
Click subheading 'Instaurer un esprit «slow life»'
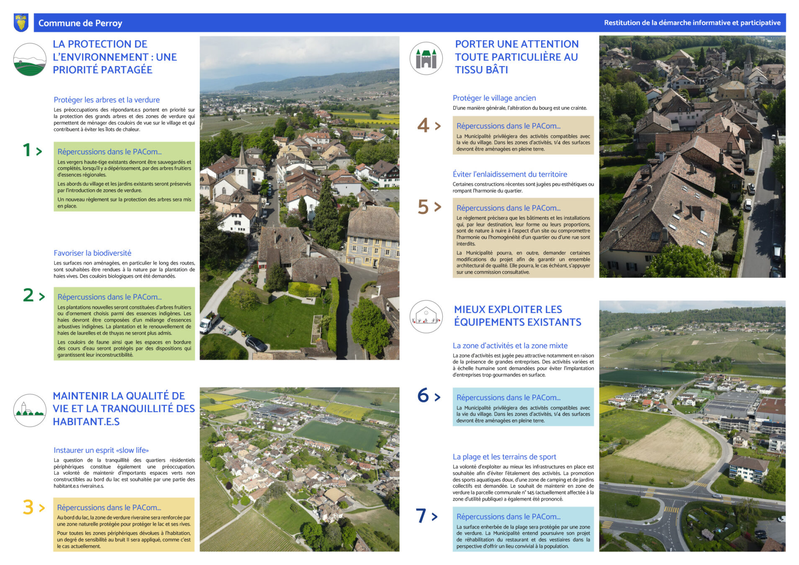pos(101,450)
